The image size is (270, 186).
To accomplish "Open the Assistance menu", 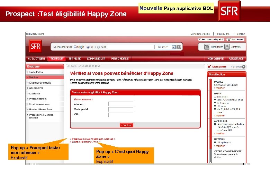I will click(236, 59).
